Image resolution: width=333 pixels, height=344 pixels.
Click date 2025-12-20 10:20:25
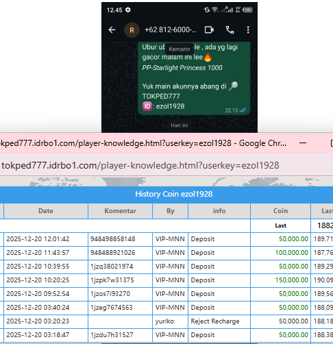[x=38, y=280]
